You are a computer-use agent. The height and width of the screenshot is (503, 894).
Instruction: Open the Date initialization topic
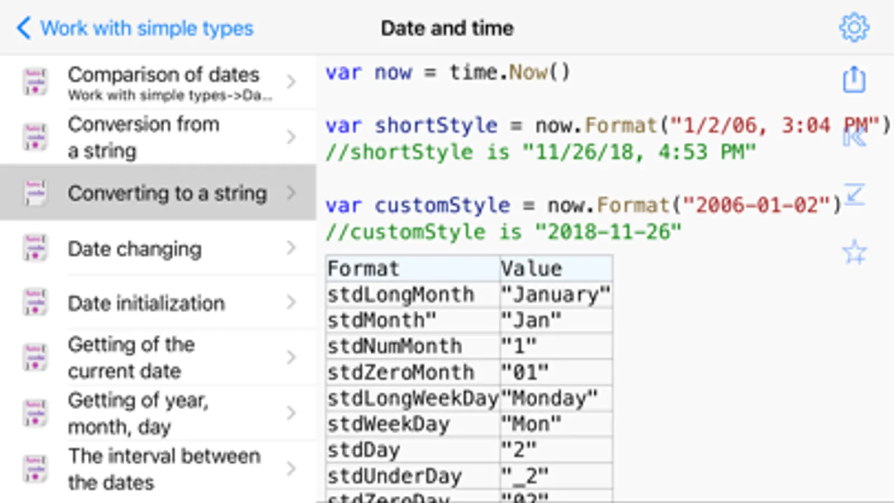coord(146,303)
